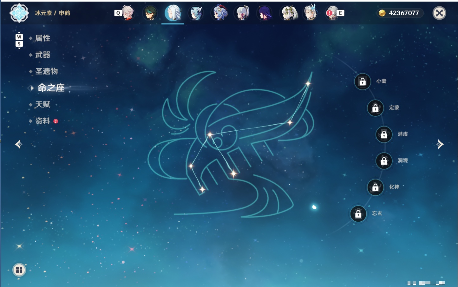Close the character screen with X button
Image resolution: width=458 pixels, height=287 pixels.
439,13
